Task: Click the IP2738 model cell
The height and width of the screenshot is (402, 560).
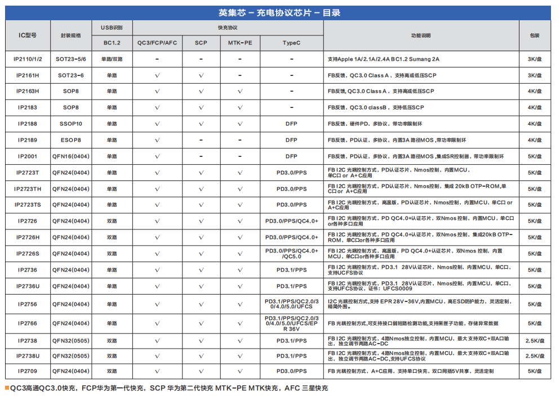Action: (28, 341)
